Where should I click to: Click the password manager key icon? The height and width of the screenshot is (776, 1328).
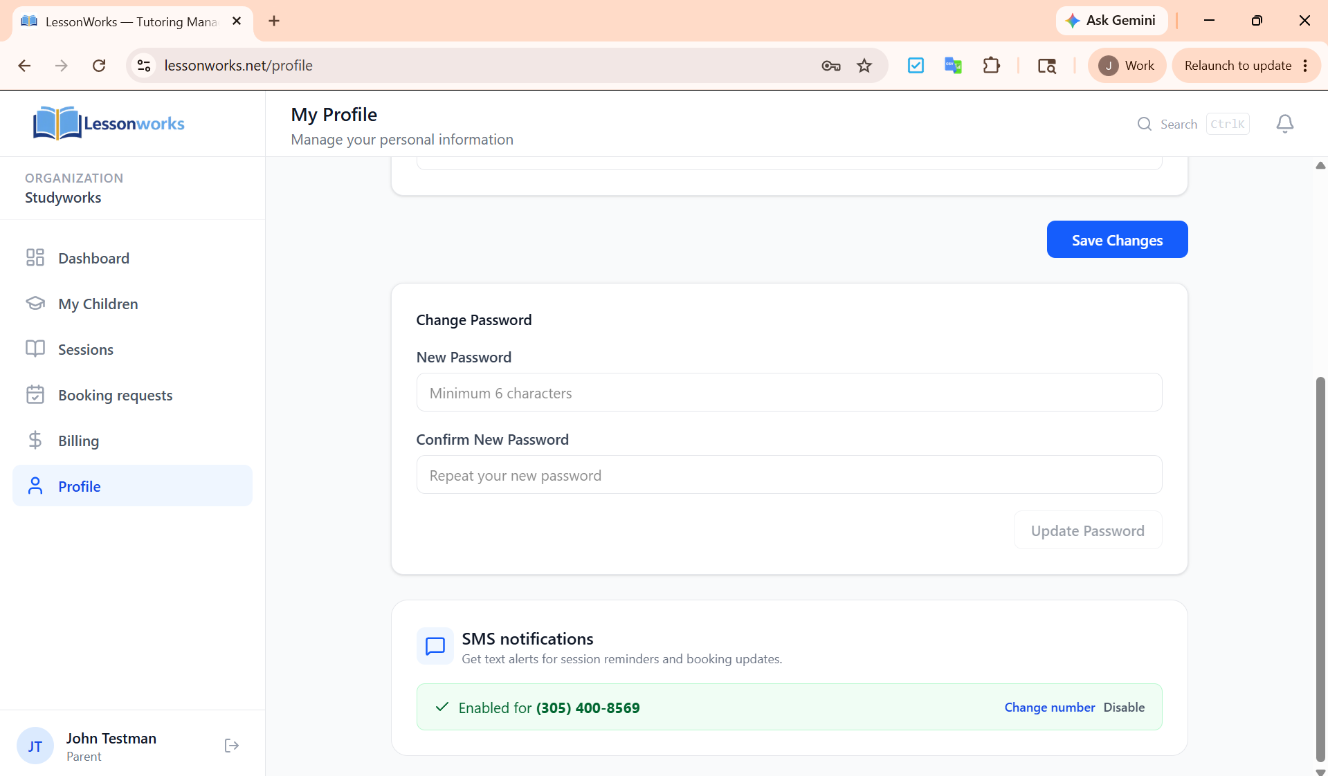pos(831,66)
